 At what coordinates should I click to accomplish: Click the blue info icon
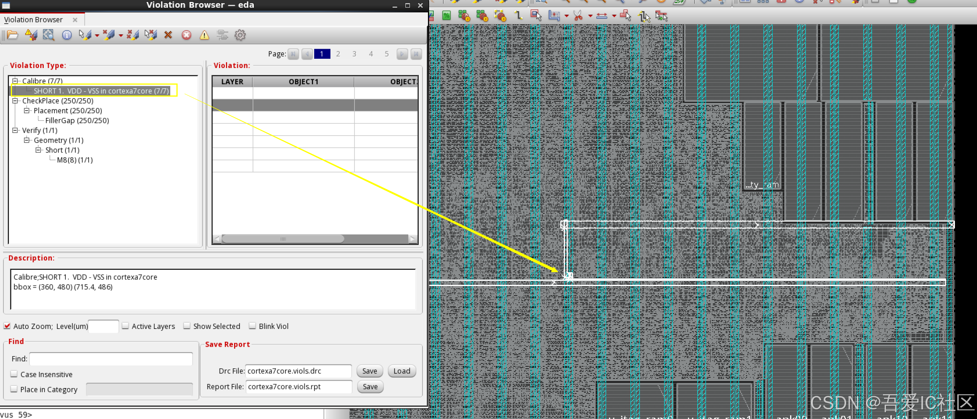point(67,35)
